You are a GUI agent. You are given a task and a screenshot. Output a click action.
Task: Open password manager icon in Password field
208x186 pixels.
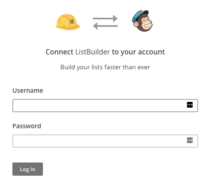(190, 140)
